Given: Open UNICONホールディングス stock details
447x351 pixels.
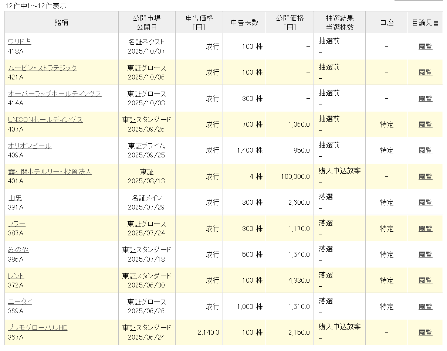Looking at the screenshot, I should click(45, 120).
